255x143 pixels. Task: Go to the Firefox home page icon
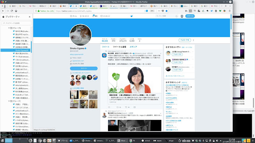point(16,11)
